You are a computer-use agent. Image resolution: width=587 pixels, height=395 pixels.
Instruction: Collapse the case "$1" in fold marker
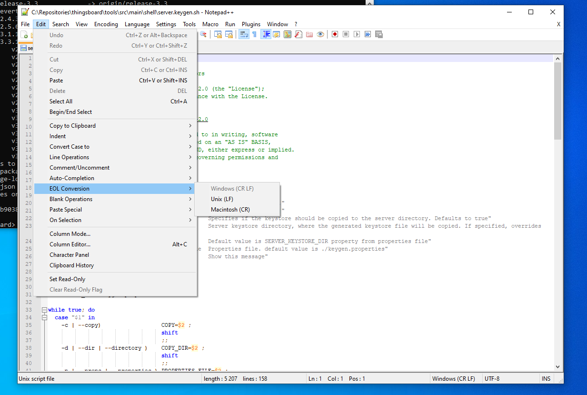tap(44, 317)
